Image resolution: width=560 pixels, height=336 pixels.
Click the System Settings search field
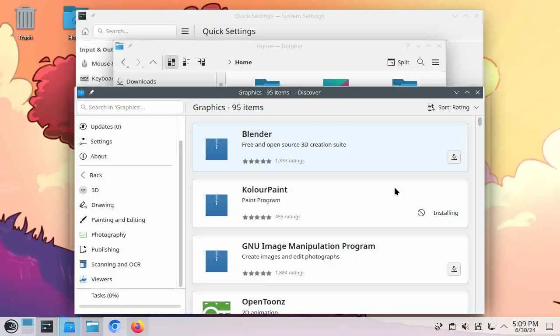pyautogui.click(x=135, y=31)
